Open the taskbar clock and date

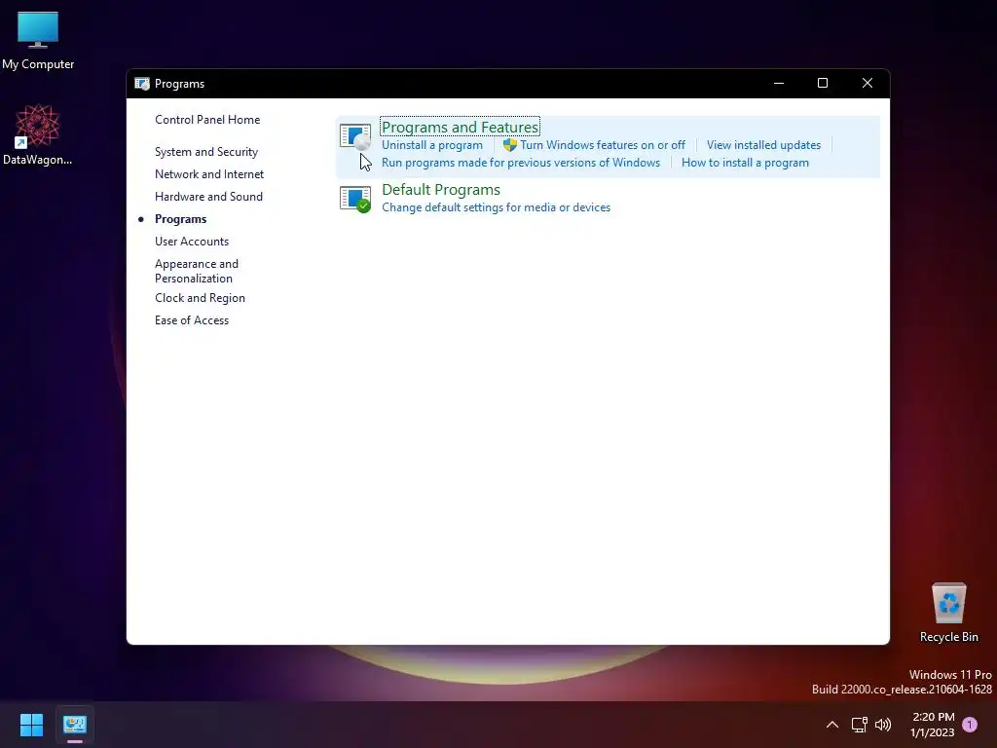coord(933,725)
